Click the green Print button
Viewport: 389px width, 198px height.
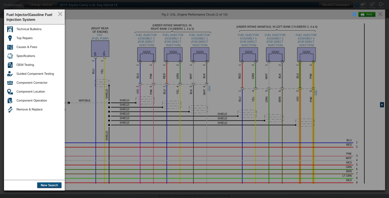[367, 15]
